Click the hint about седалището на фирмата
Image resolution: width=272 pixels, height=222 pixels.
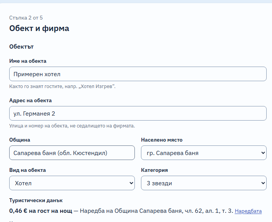click(x=72, y=126)
